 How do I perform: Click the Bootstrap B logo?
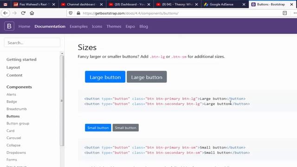[9, 26]
